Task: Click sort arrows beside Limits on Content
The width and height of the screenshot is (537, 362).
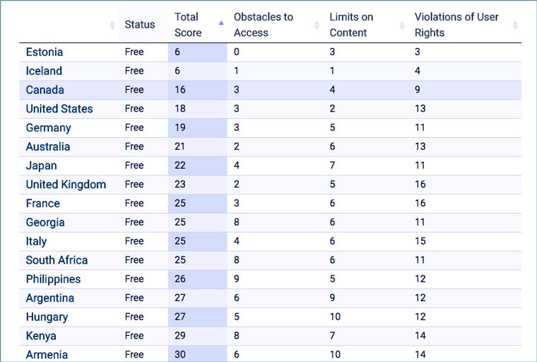Action: [x=401, y=25]
